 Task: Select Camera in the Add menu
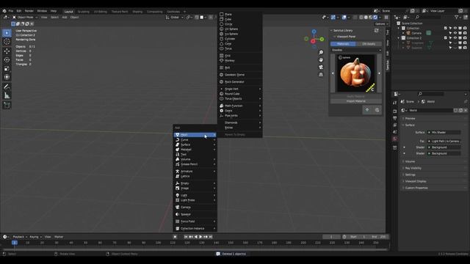tap(195, 207)
